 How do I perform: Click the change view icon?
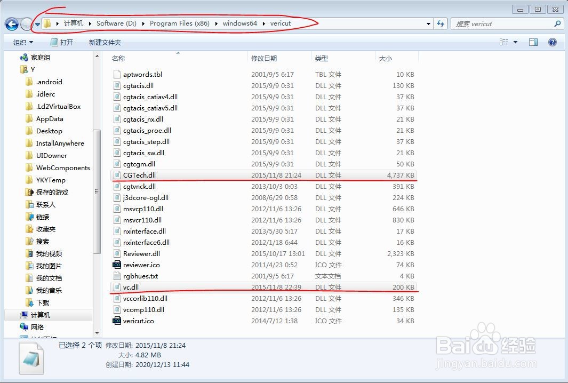pos(504,42)
